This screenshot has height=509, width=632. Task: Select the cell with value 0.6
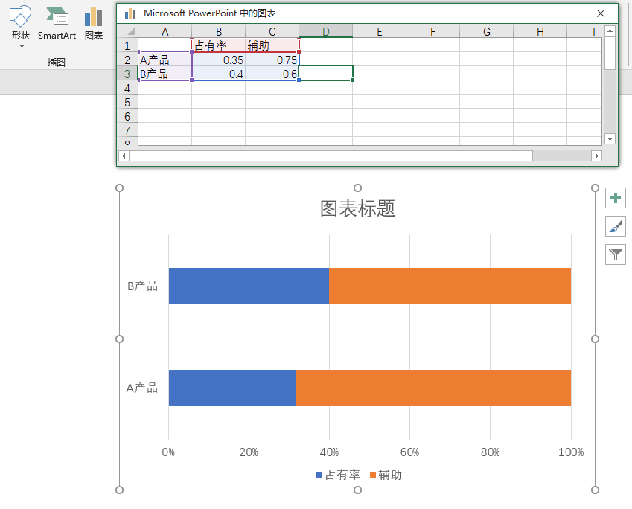[272, 74]
